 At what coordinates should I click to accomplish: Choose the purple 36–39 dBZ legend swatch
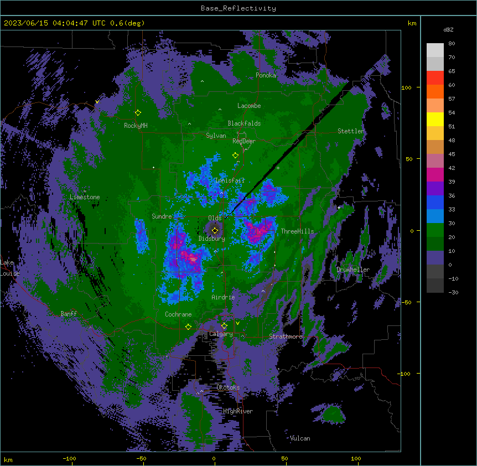435,188
